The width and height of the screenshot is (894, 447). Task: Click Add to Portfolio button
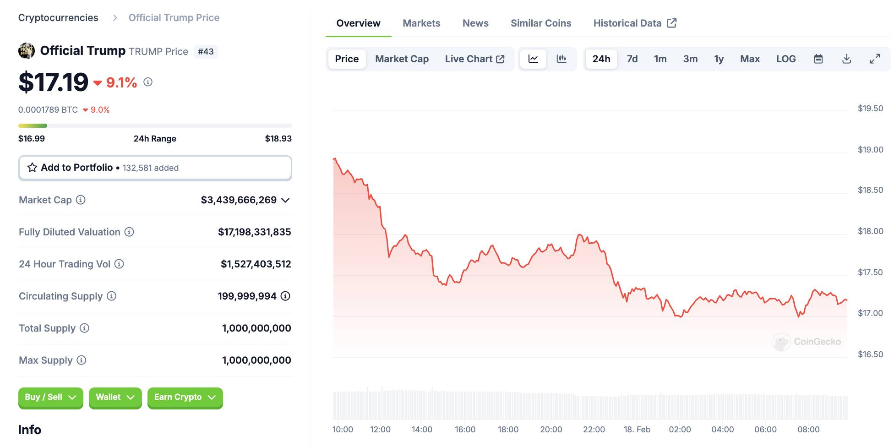point(155,168)
